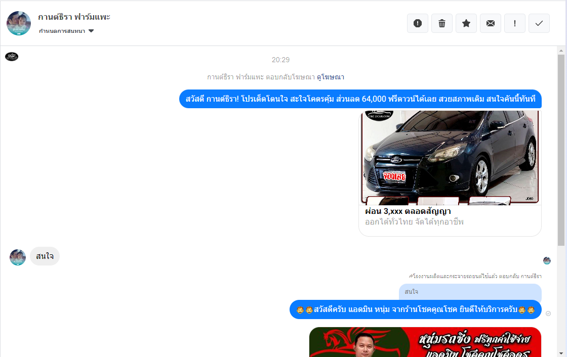The width and height of the screenshot is (567, 357).
Task: Click the chat vertical scrollbar thumb
Action: pyautogui.click(x=561, y=152)
